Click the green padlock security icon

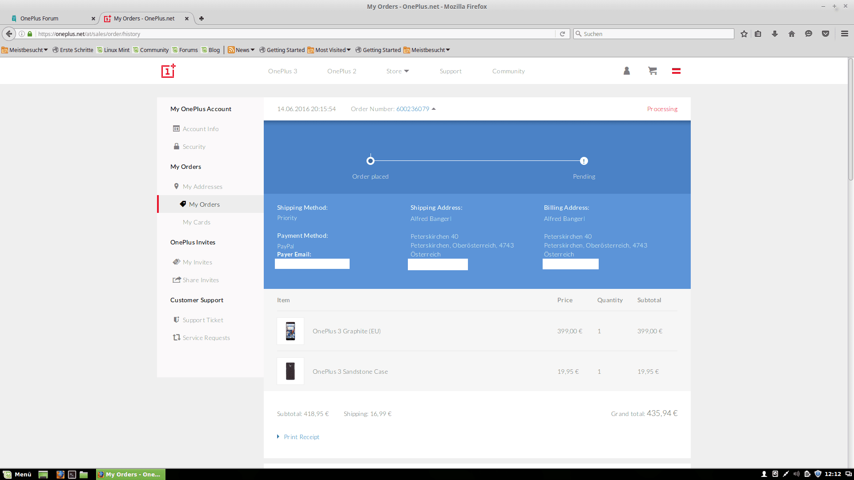point(30,34)
